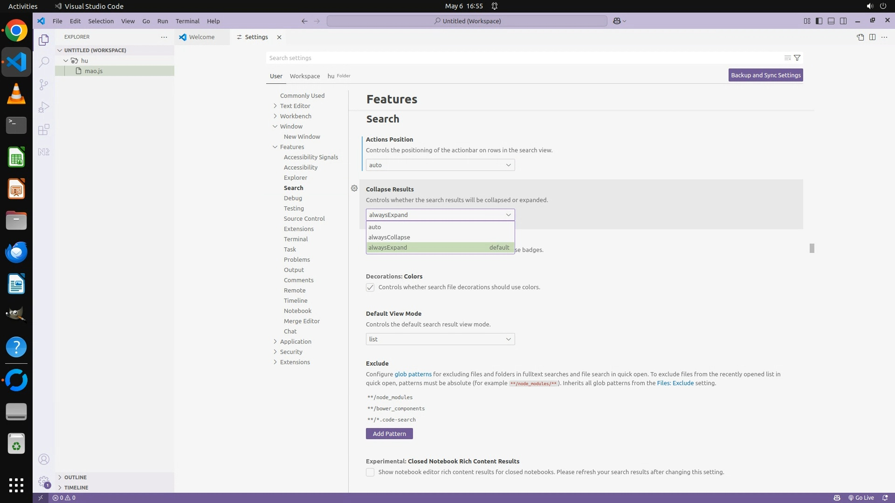Viewport: 895px width, 503px height.
Task: Click the Add Pattern button
Action: click(389, 434)
